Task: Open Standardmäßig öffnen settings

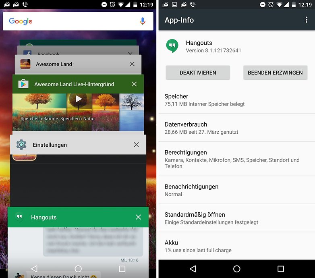Action: click(x=236, y=218)
